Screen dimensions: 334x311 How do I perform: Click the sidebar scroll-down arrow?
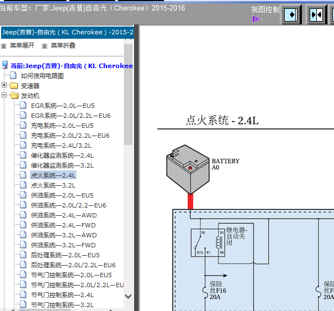(x=128, y=296)
